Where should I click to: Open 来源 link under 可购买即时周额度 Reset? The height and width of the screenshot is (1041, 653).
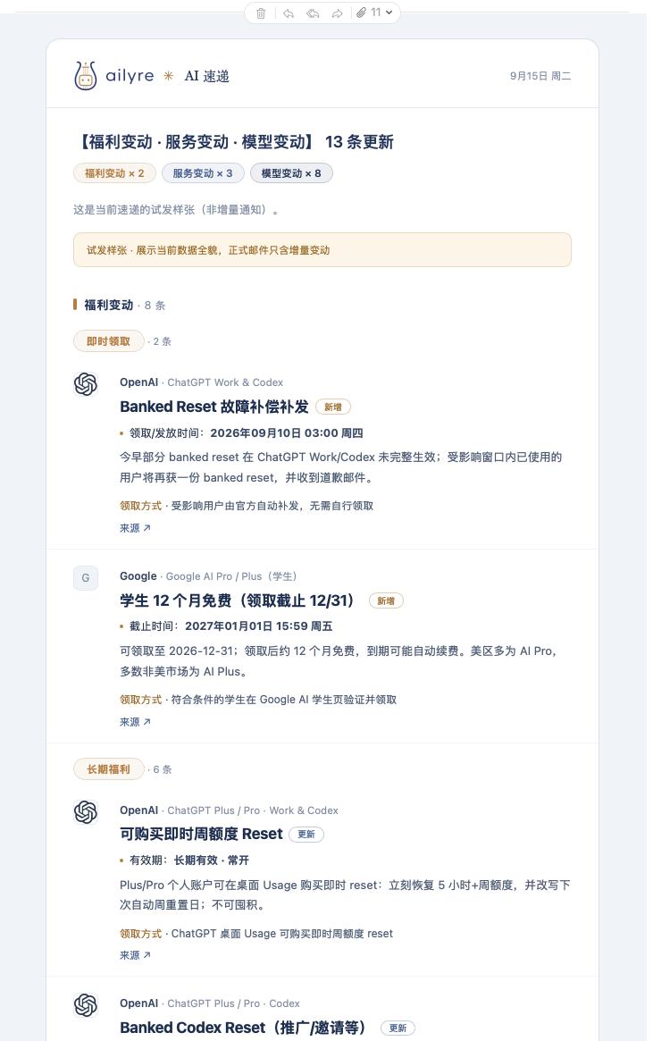(x=136, y=955)
